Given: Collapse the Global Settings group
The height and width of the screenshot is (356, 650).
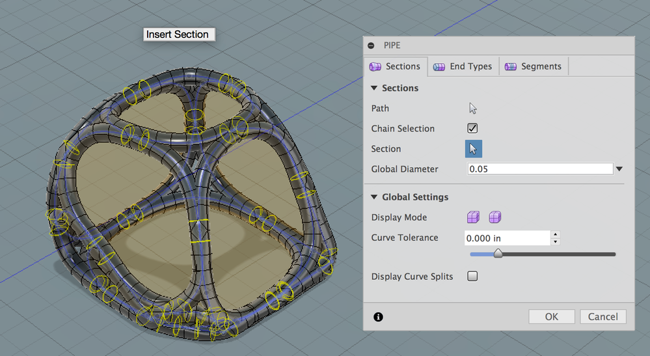Looking at the screenshot, I should tap(374, 197).
